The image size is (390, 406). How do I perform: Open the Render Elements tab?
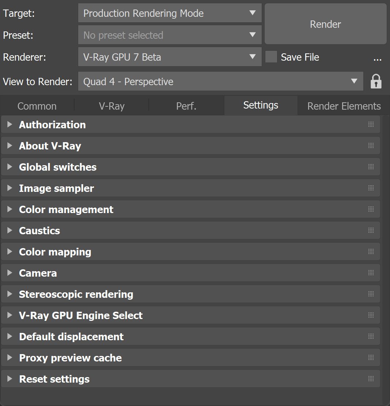click(x=344, y=106)
